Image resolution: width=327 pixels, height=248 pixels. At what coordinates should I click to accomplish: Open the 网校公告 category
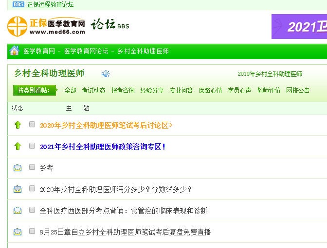(298, 90)
